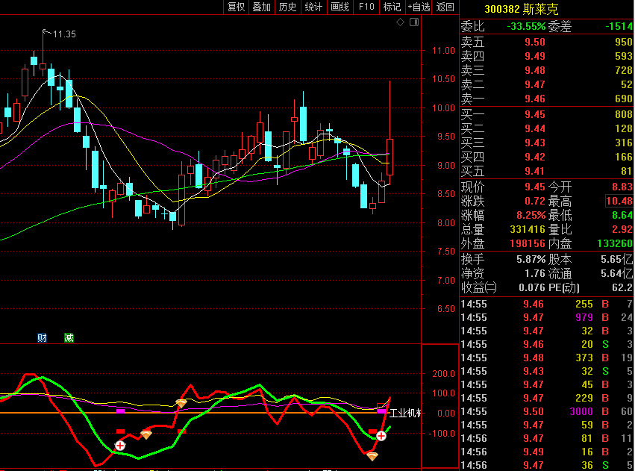Click the 复权 toolbar button
Viewport: 635px width, 471px height.
click(236, 7)
